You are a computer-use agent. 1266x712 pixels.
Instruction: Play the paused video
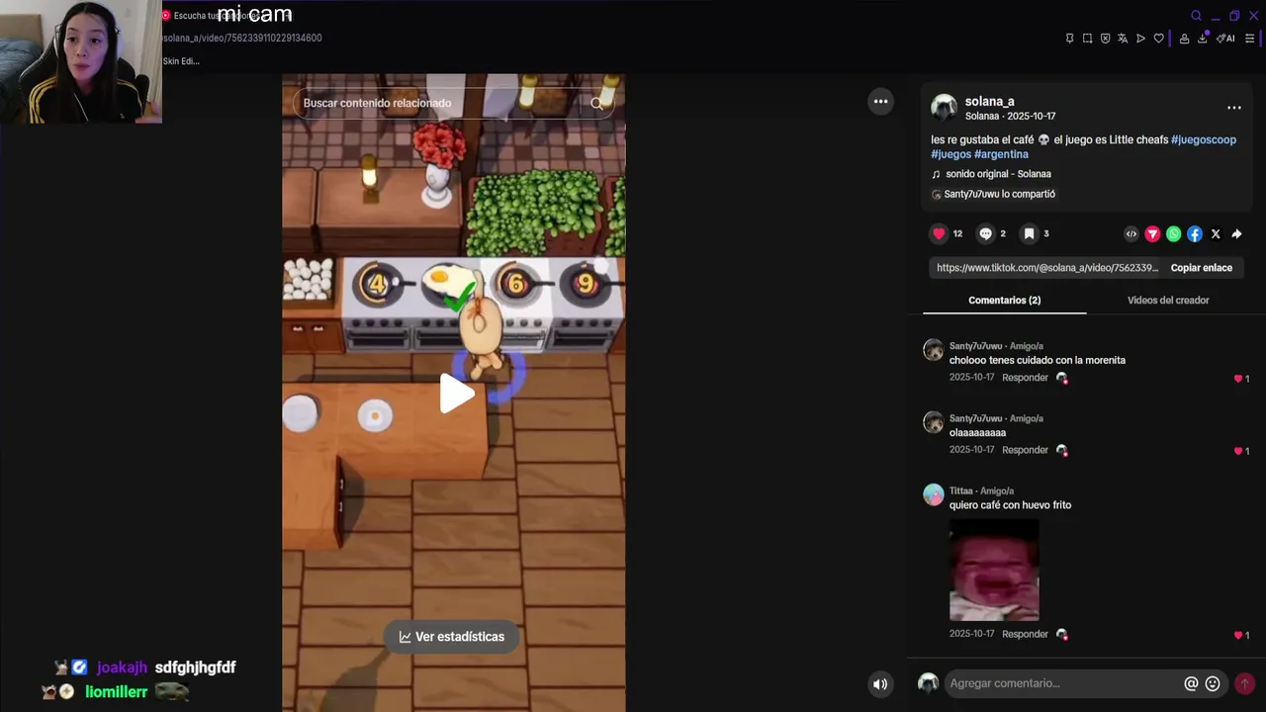click(x=455, y=394)
